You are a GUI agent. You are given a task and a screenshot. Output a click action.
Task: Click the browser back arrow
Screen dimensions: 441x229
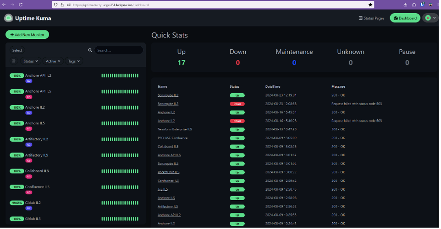[4, 5]
